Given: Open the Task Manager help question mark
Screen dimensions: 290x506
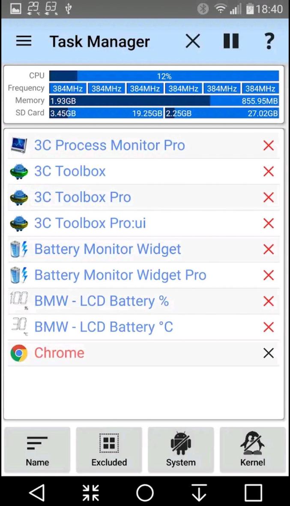Looking at the screenshot, I should (x=269, y=41).
